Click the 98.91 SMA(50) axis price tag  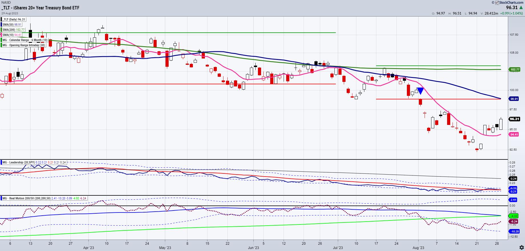click(514, 99)
